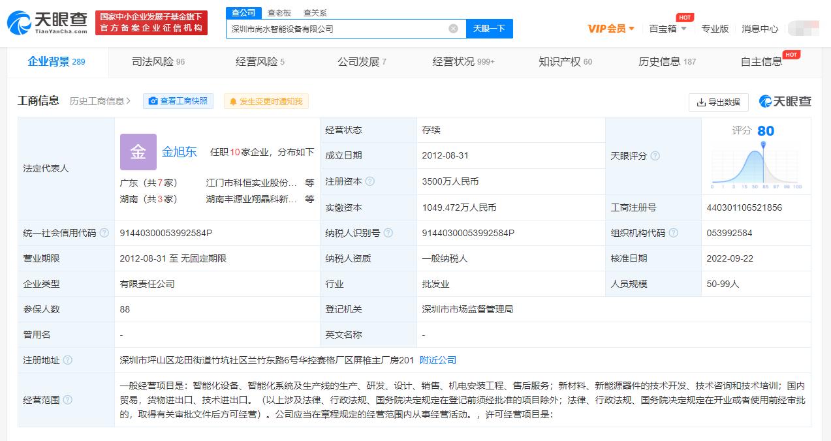Open 历史工商信息 chevron link
The height and width of the screenshot is (441, 831).
click(100, 101)
